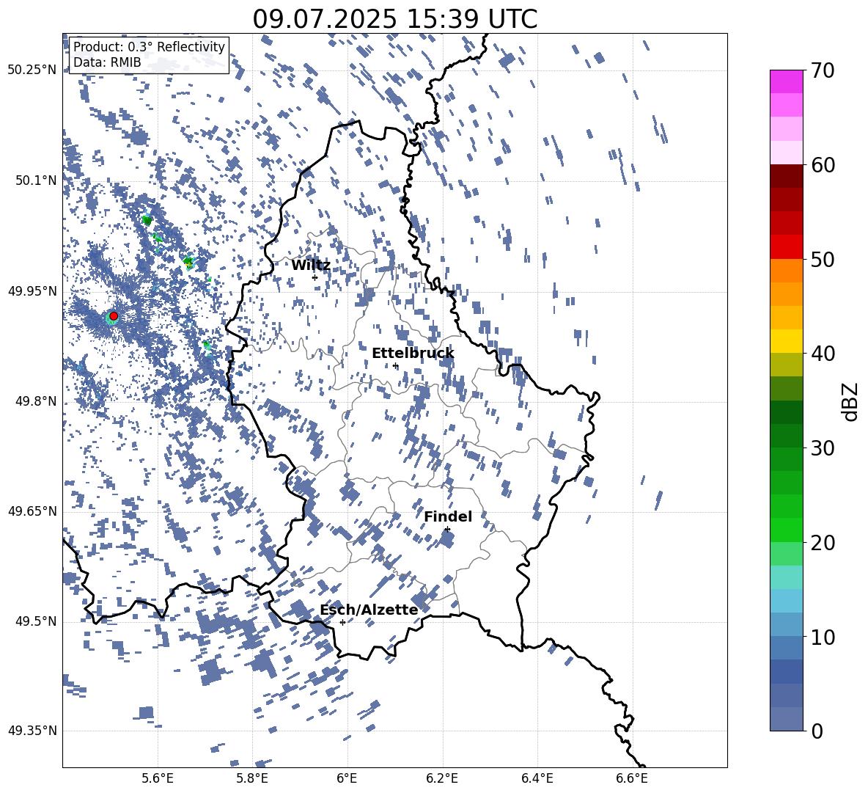The width and height of the screenshot is (868, 793).
Task: Click the 70 label on colorbar
Action: click(823, 70)
